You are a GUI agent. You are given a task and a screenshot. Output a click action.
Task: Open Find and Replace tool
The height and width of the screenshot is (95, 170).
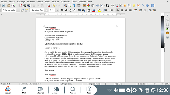pos(66,5)
